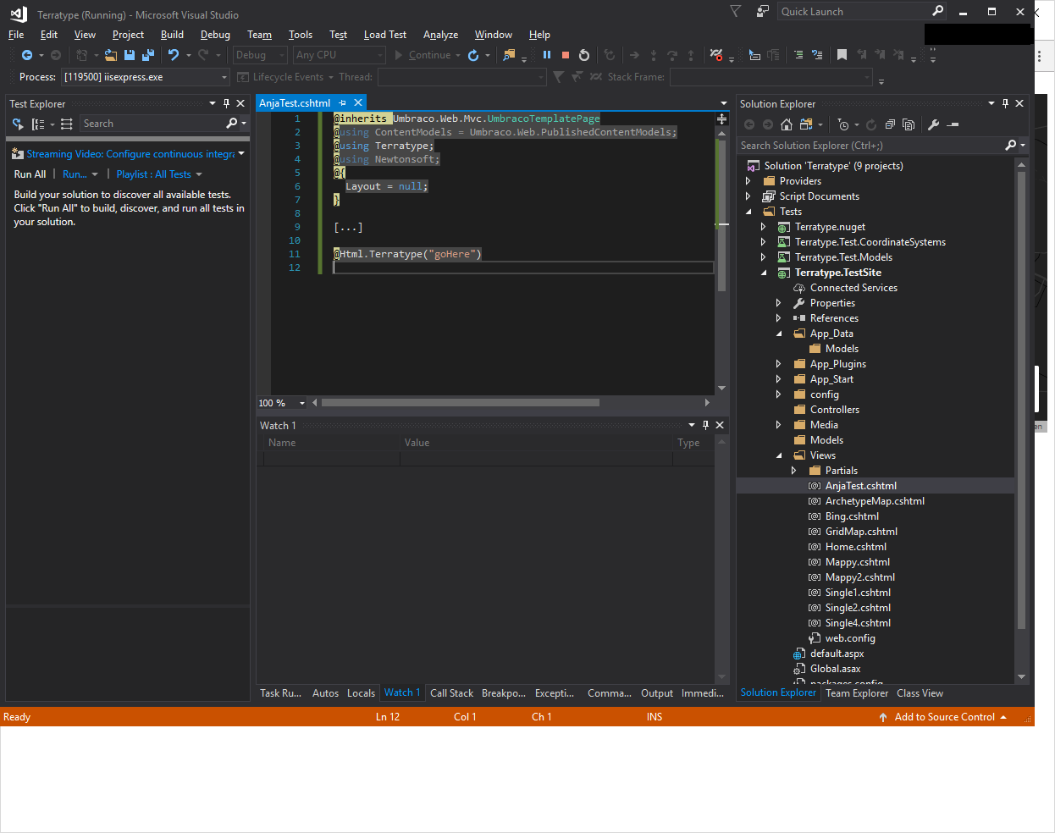The image size is (1055, 833).
Task: Click the Save All icon
Action: click(x=148, y=55)
